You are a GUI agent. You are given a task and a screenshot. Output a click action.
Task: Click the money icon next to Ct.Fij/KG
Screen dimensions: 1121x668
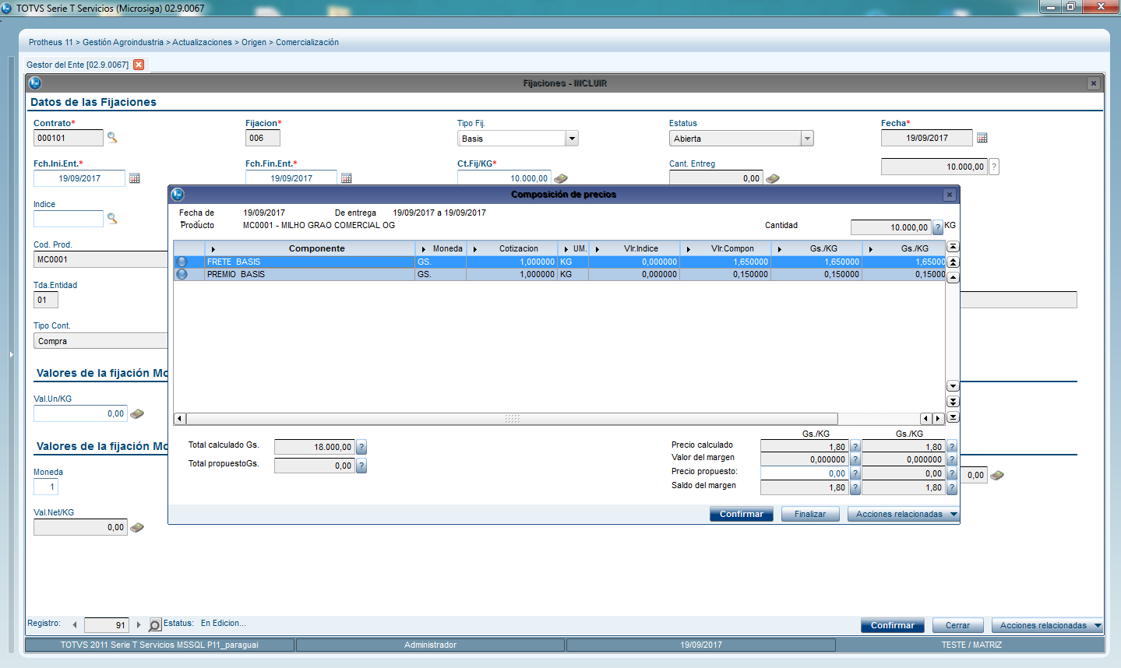(x=561, y=178)
